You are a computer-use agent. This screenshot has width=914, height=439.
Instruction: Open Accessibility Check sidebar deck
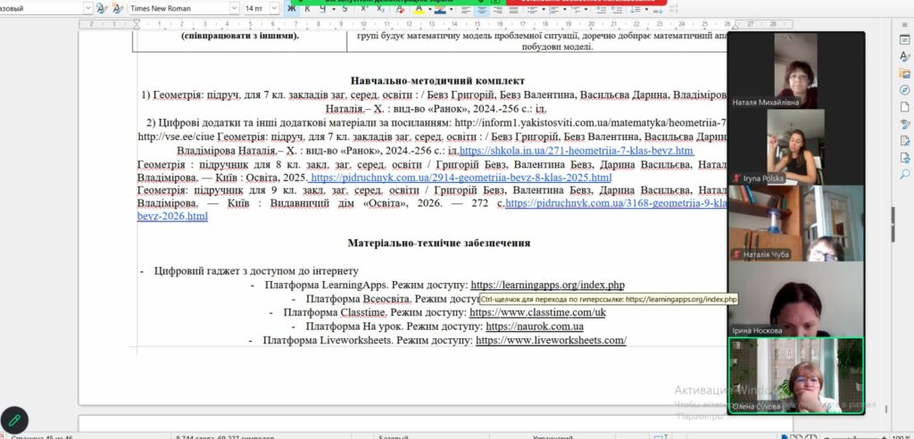905,157
